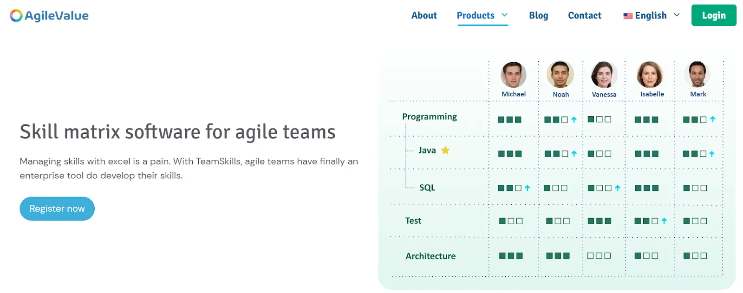Click Vanessa's avatar photo

pos(604,74)
